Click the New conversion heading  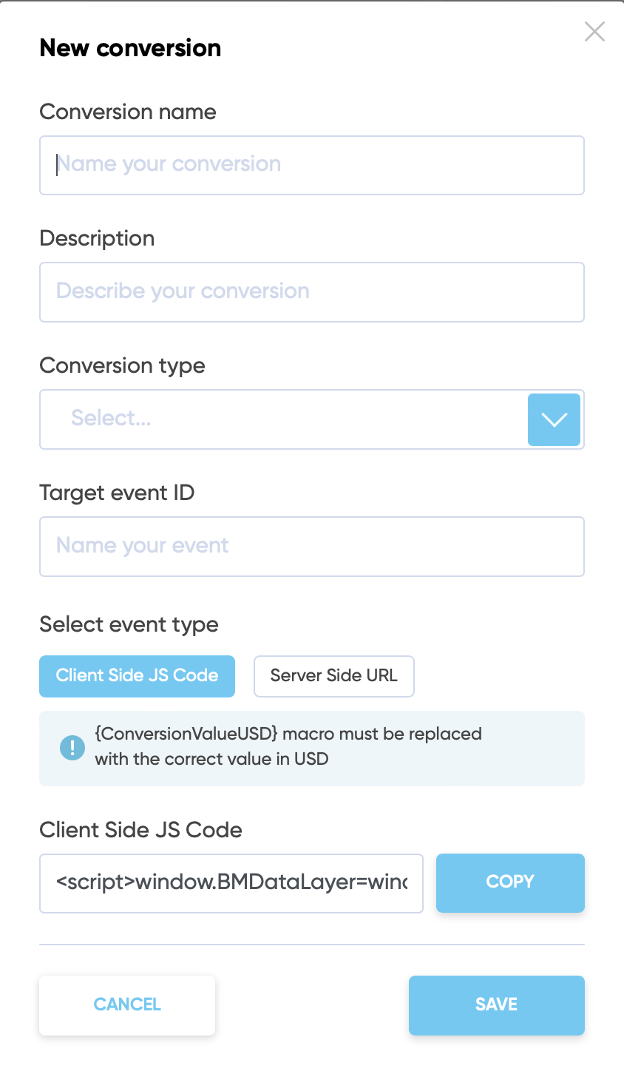pyautogui.click(x=130, y=48)
